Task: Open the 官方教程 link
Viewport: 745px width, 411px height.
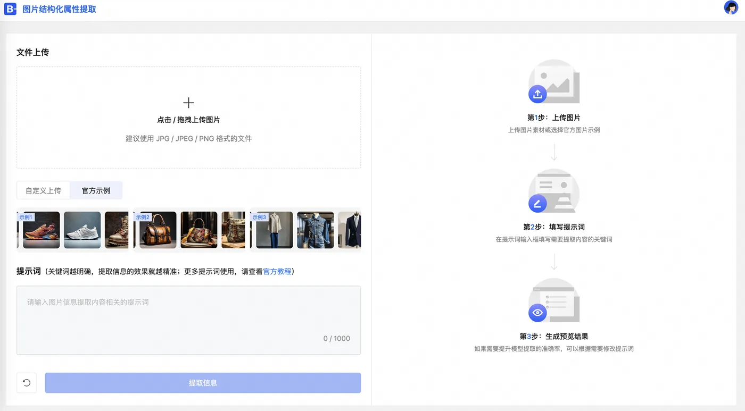Action: coord(277,271)
